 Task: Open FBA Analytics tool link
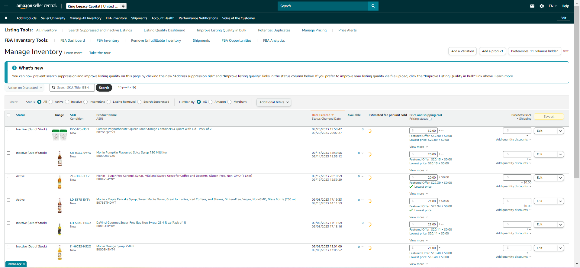(274, 40)
